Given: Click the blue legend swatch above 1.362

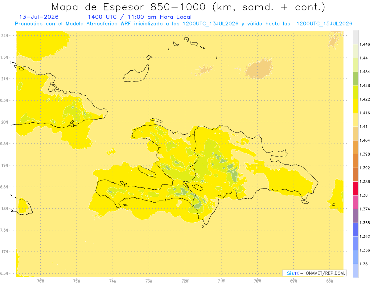Looking at the screenshot, I should pos(356,229).
